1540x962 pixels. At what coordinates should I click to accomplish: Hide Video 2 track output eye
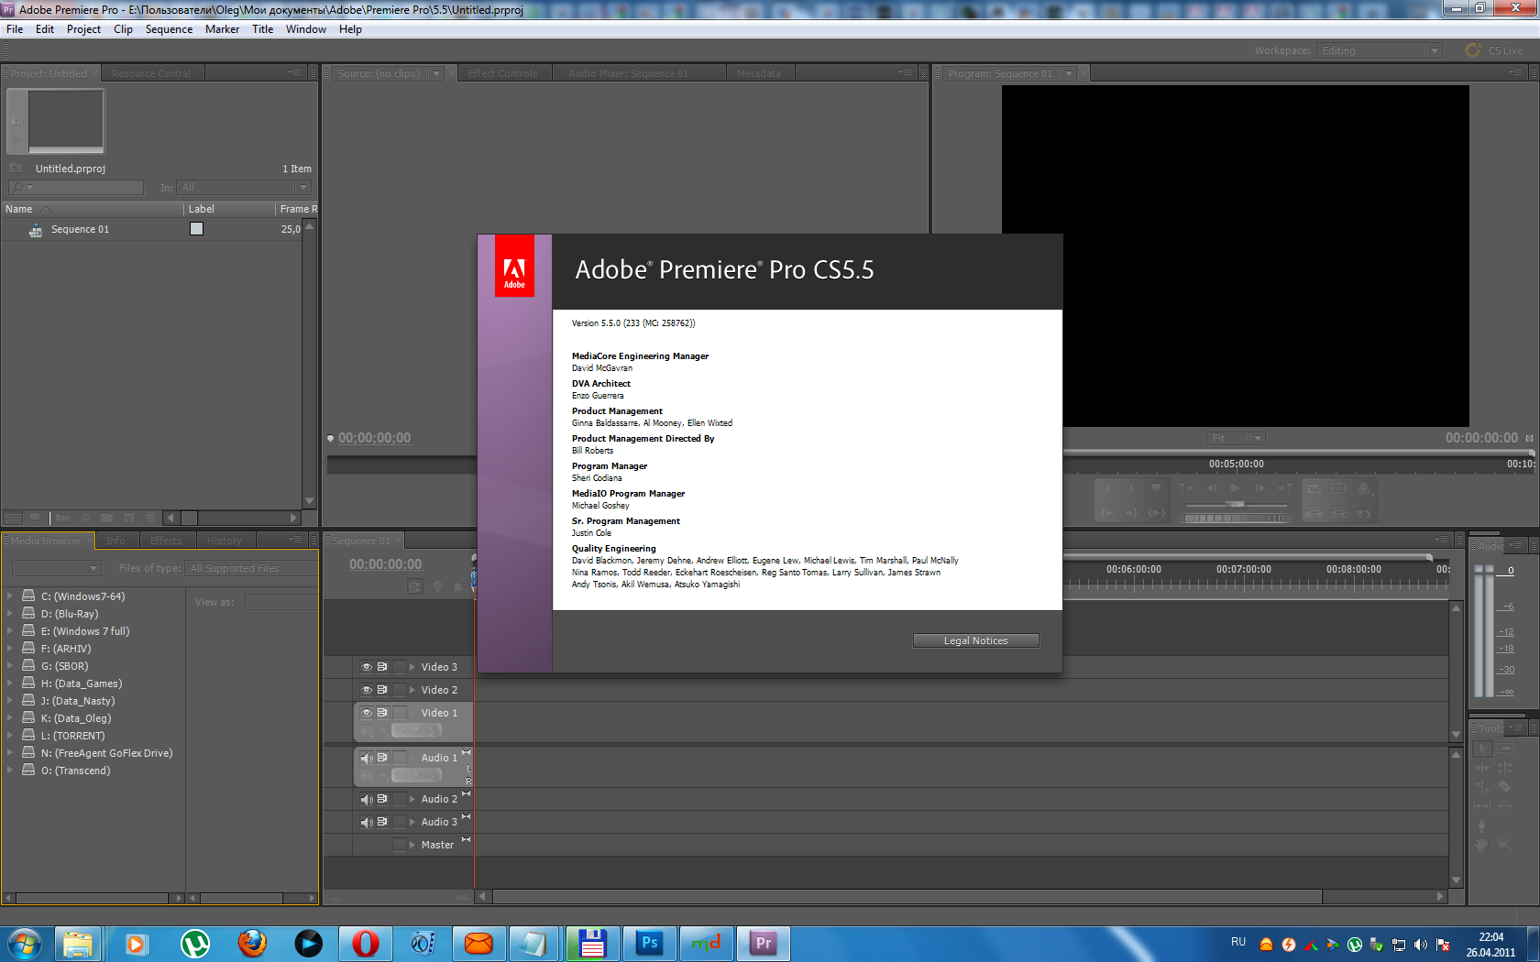click(367, 690)
